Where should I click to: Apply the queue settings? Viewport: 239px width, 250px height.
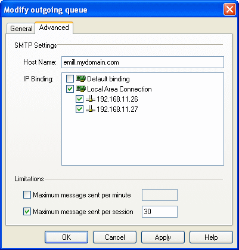point(163,237)
